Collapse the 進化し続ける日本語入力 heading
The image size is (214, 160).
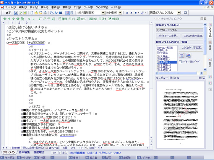(x=22, y=135)
